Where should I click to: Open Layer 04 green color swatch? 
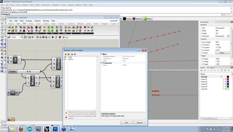pyautogui.click(x=228, y=87)
